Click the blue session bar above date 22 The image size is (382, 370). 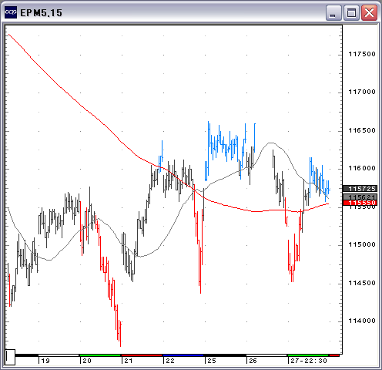[x=183, y=355]
